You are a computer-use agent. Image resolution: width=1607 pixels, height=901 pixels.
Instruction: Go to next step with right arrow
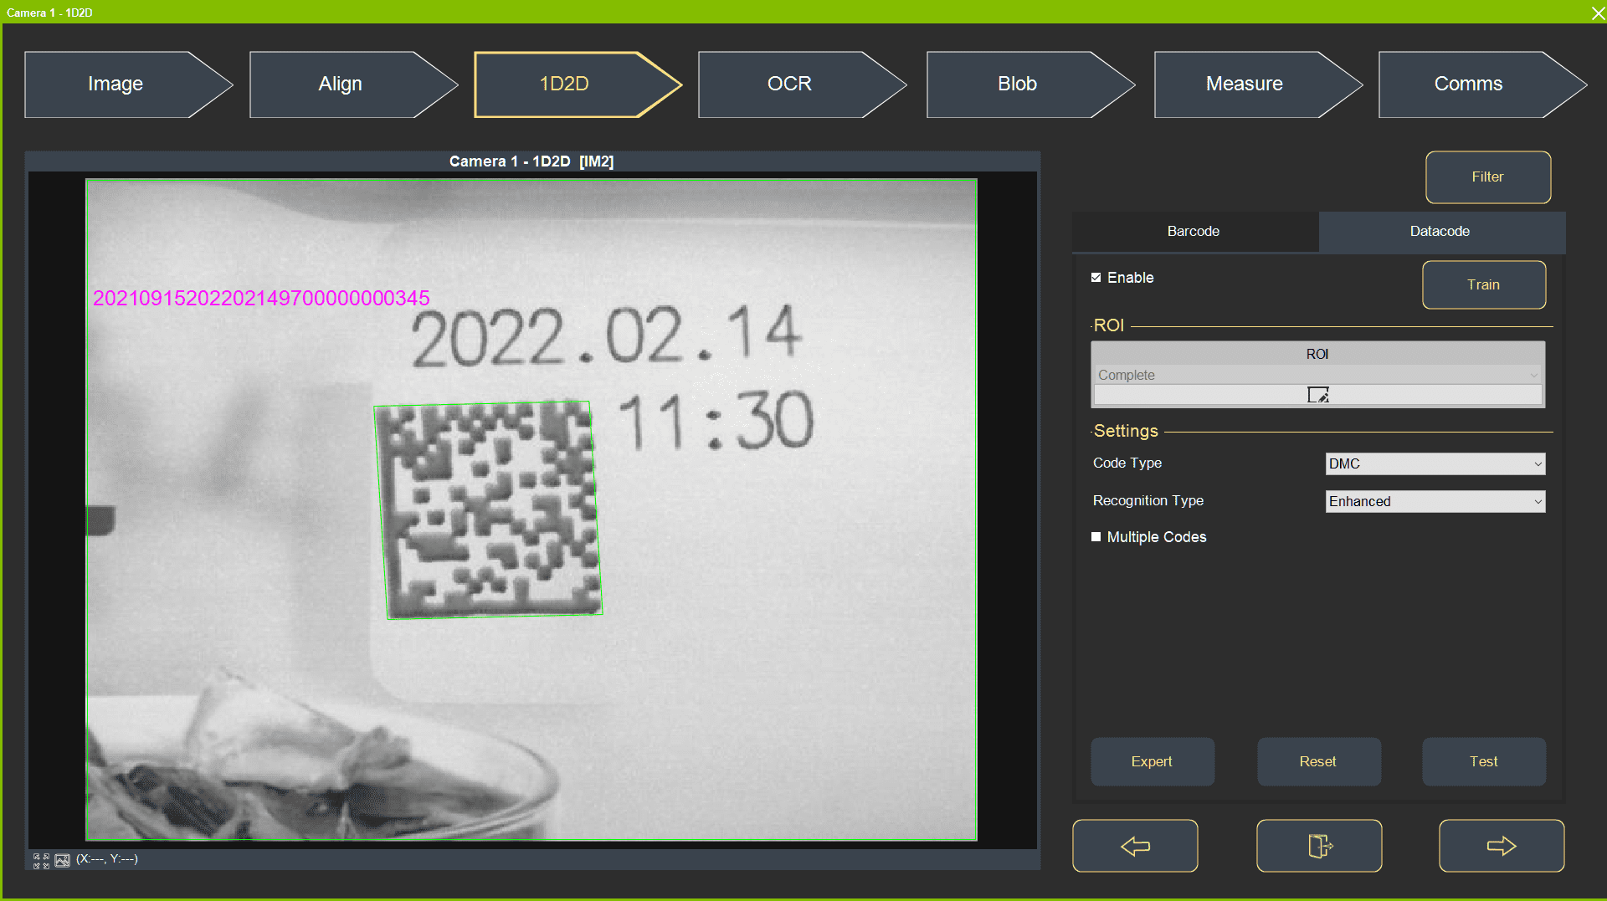pyautogui.click(x=1502, y=846)
